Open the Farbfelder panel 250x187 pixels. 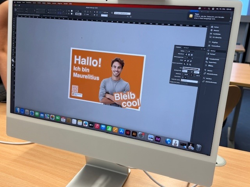[216, 34]
